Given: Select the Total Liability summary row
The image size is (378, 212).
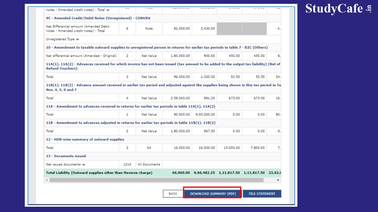Looking at the screenshot, I should pyautogui.click(x=99, y=173).
